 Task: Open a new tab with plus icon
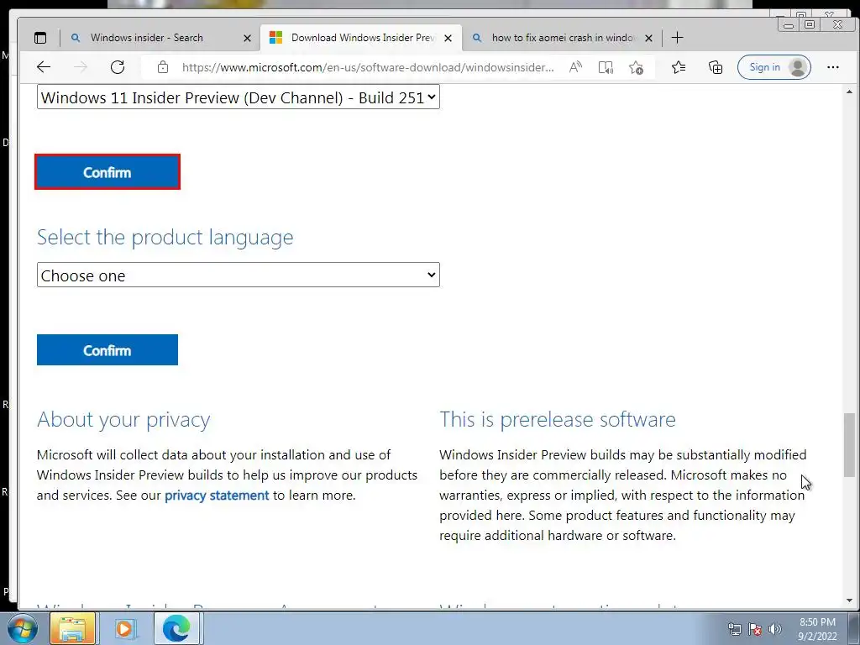[678, 38]
